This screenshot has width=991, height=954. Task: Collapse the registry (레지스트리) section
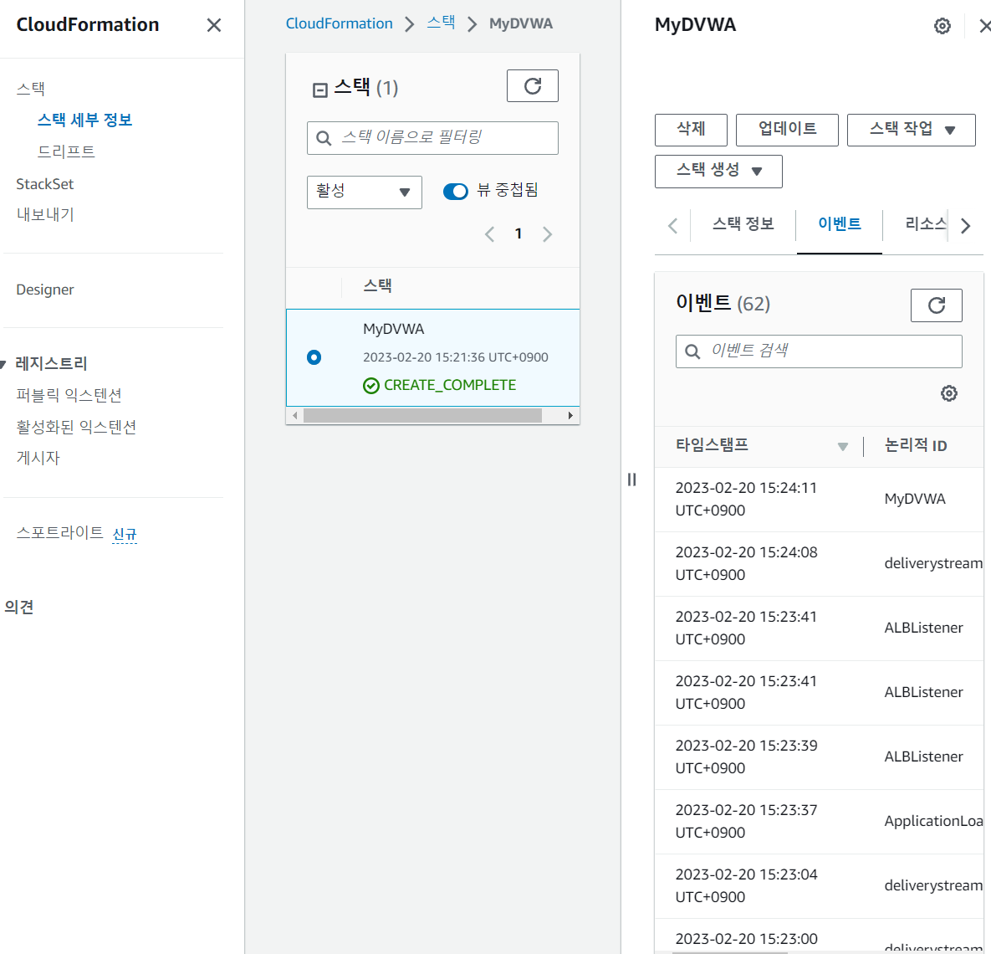[3, 364]
